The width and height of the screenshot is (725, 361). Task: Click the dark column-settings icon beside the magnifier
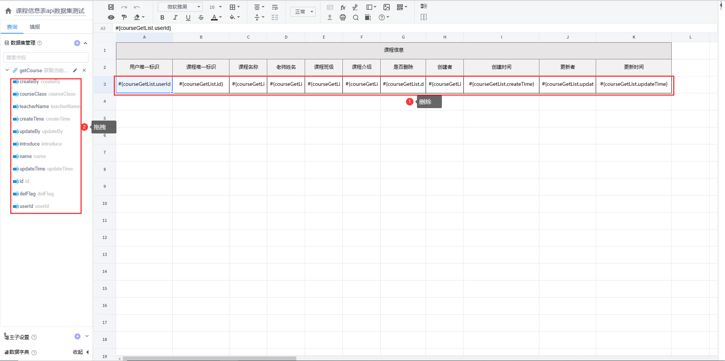pyautogui.click(x=368, y=17)
